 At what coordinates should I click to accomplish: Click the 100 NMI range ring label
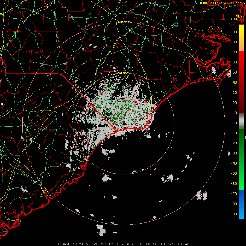124,22
